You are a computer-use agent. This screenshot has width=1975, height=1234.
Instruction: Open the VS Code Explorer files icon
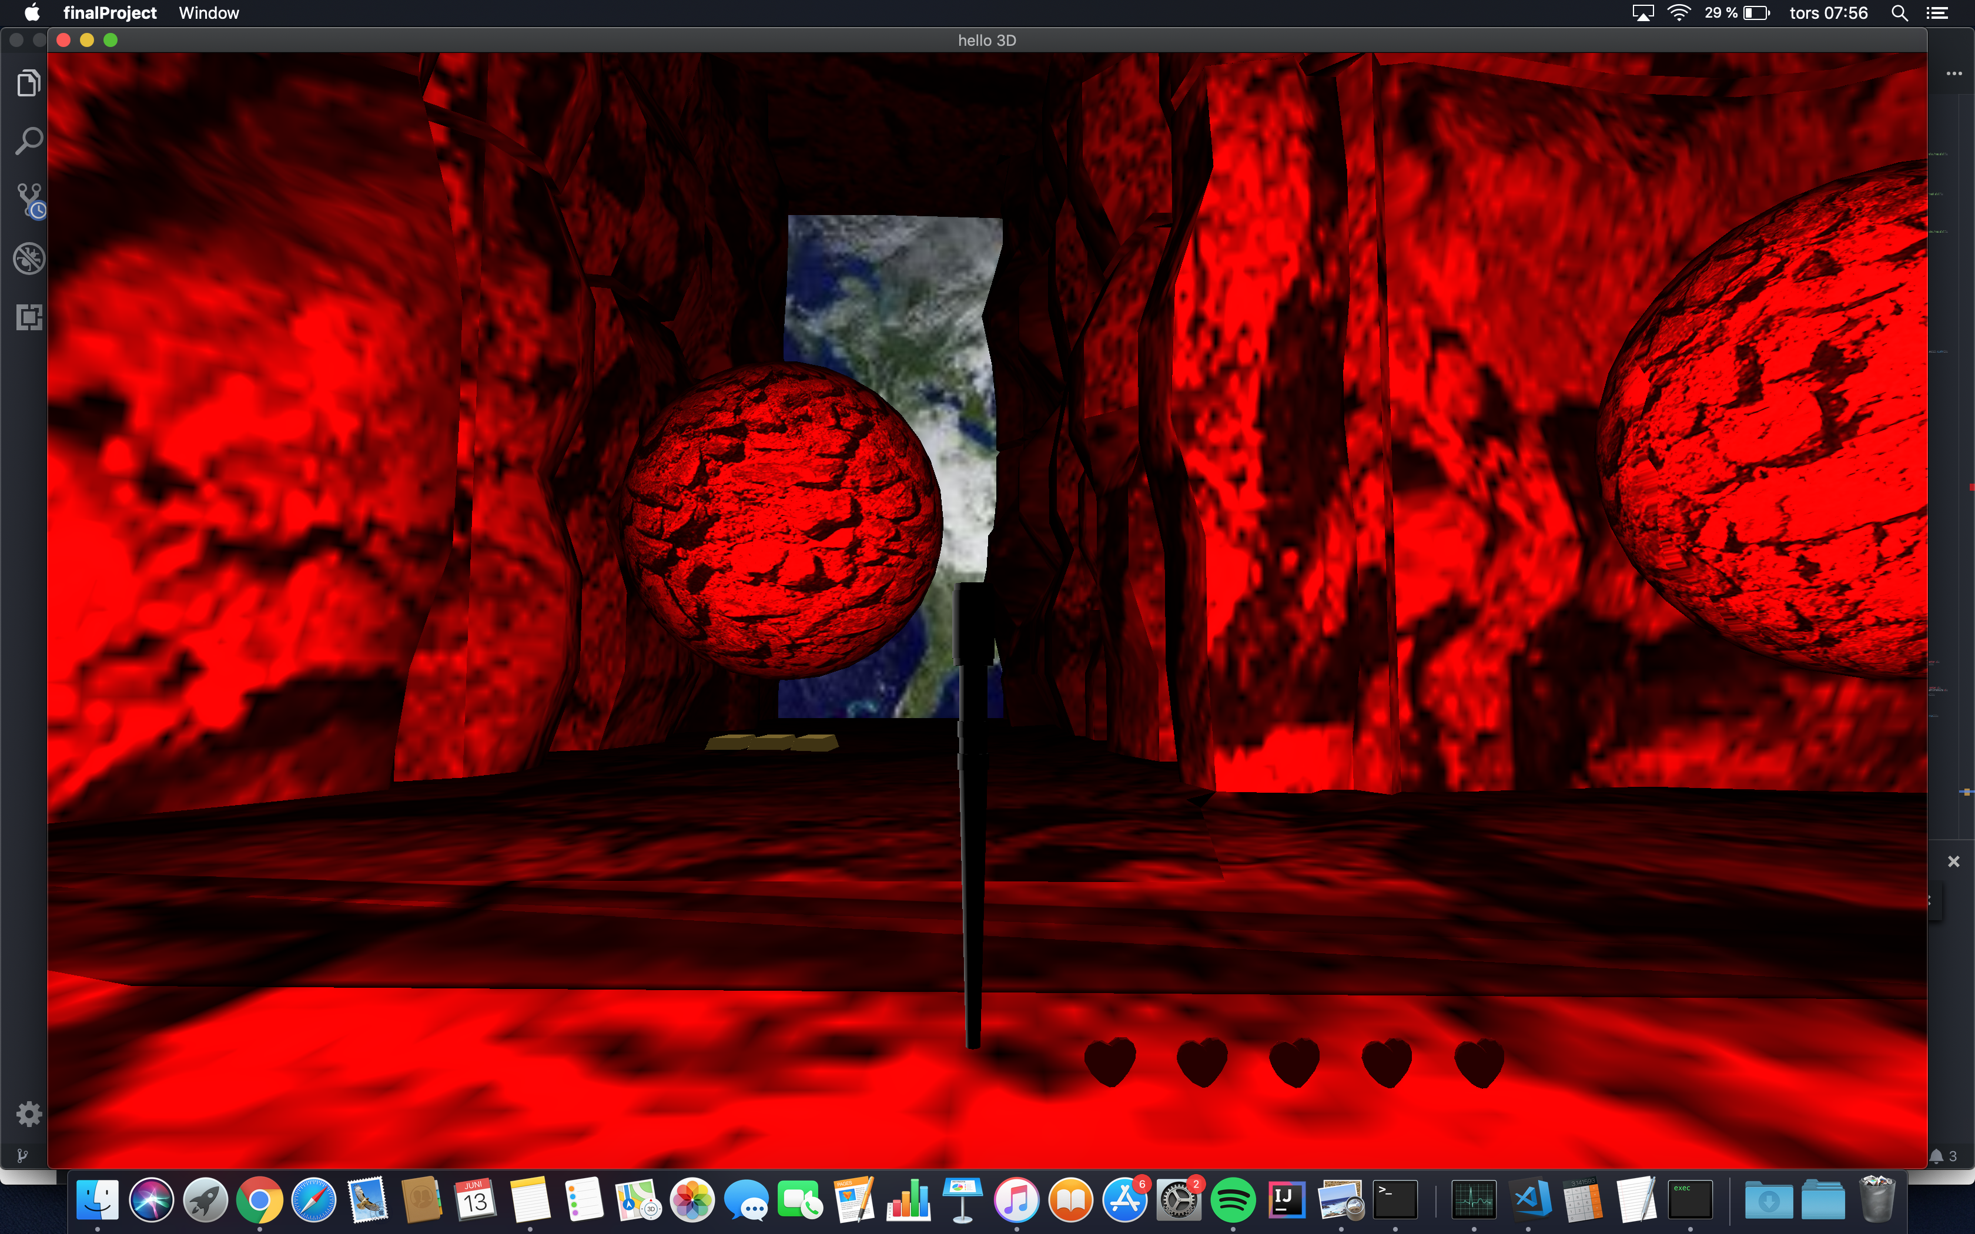(x=29, y=82)
